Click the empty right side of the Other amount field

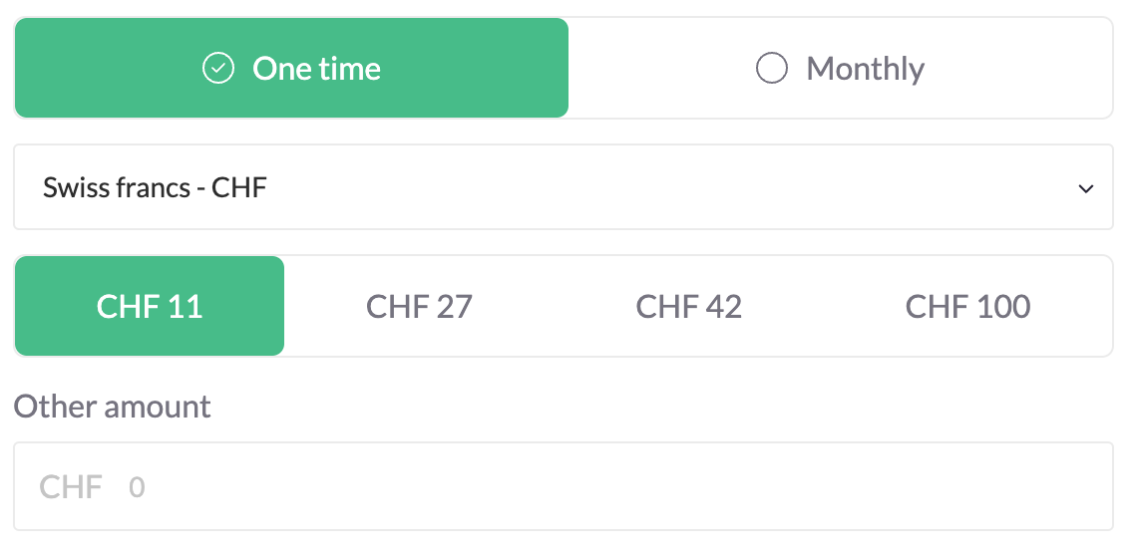click(898, 486)
